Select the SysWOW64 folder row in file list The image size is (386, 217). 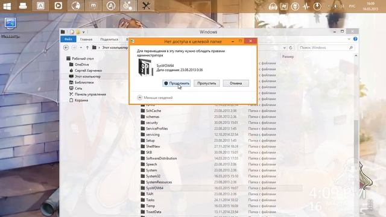click(x=221, y=188)
